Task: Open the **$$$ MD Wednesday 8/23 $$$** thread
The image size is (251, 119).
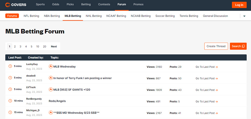Action: 77,113
